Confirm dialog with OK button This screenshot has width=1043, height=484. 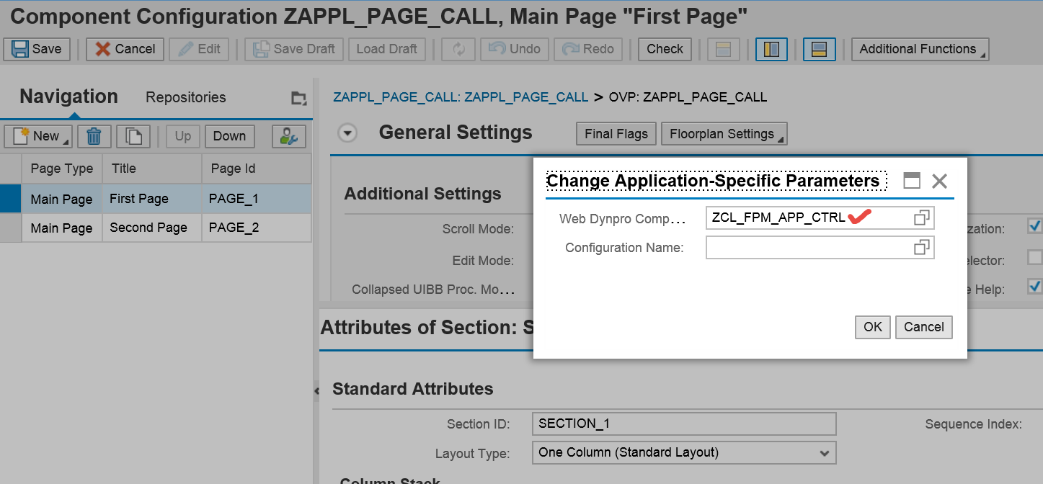(872, 327)
